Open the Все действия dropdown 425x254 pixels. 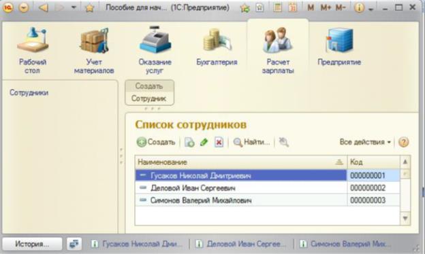365,142
